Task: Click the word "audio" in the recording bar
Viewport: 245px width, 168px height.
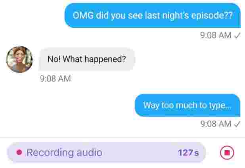Action: point(89,153)
